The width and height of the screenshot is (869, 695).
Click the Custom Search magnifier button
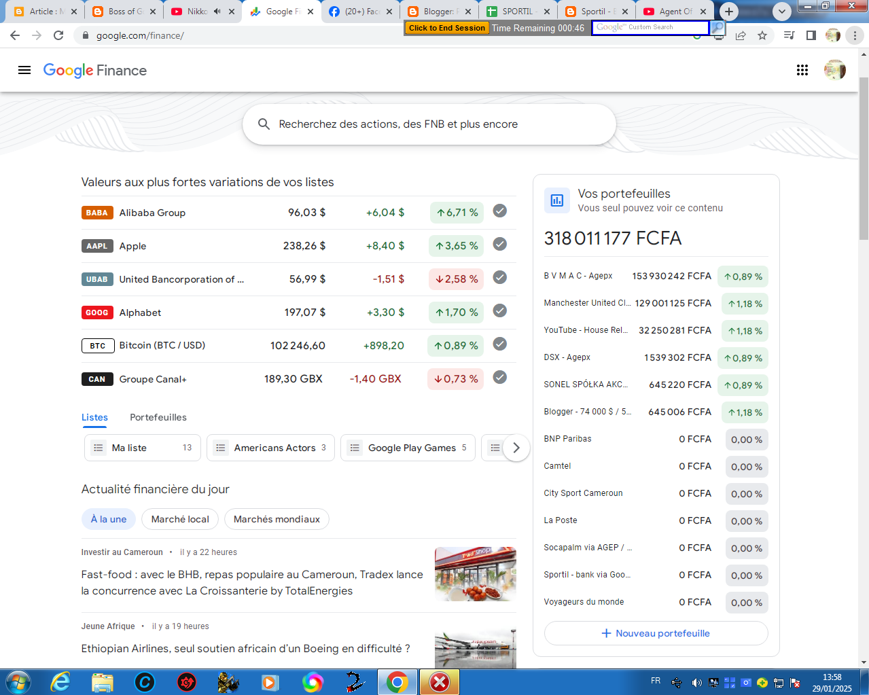point(717,27)
